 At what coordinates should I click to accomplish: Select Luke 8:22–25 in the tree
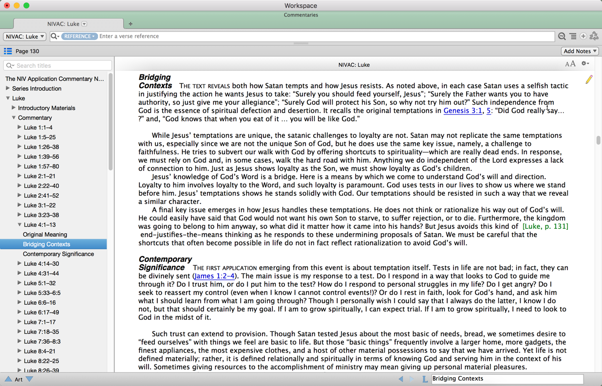[41, 361]
